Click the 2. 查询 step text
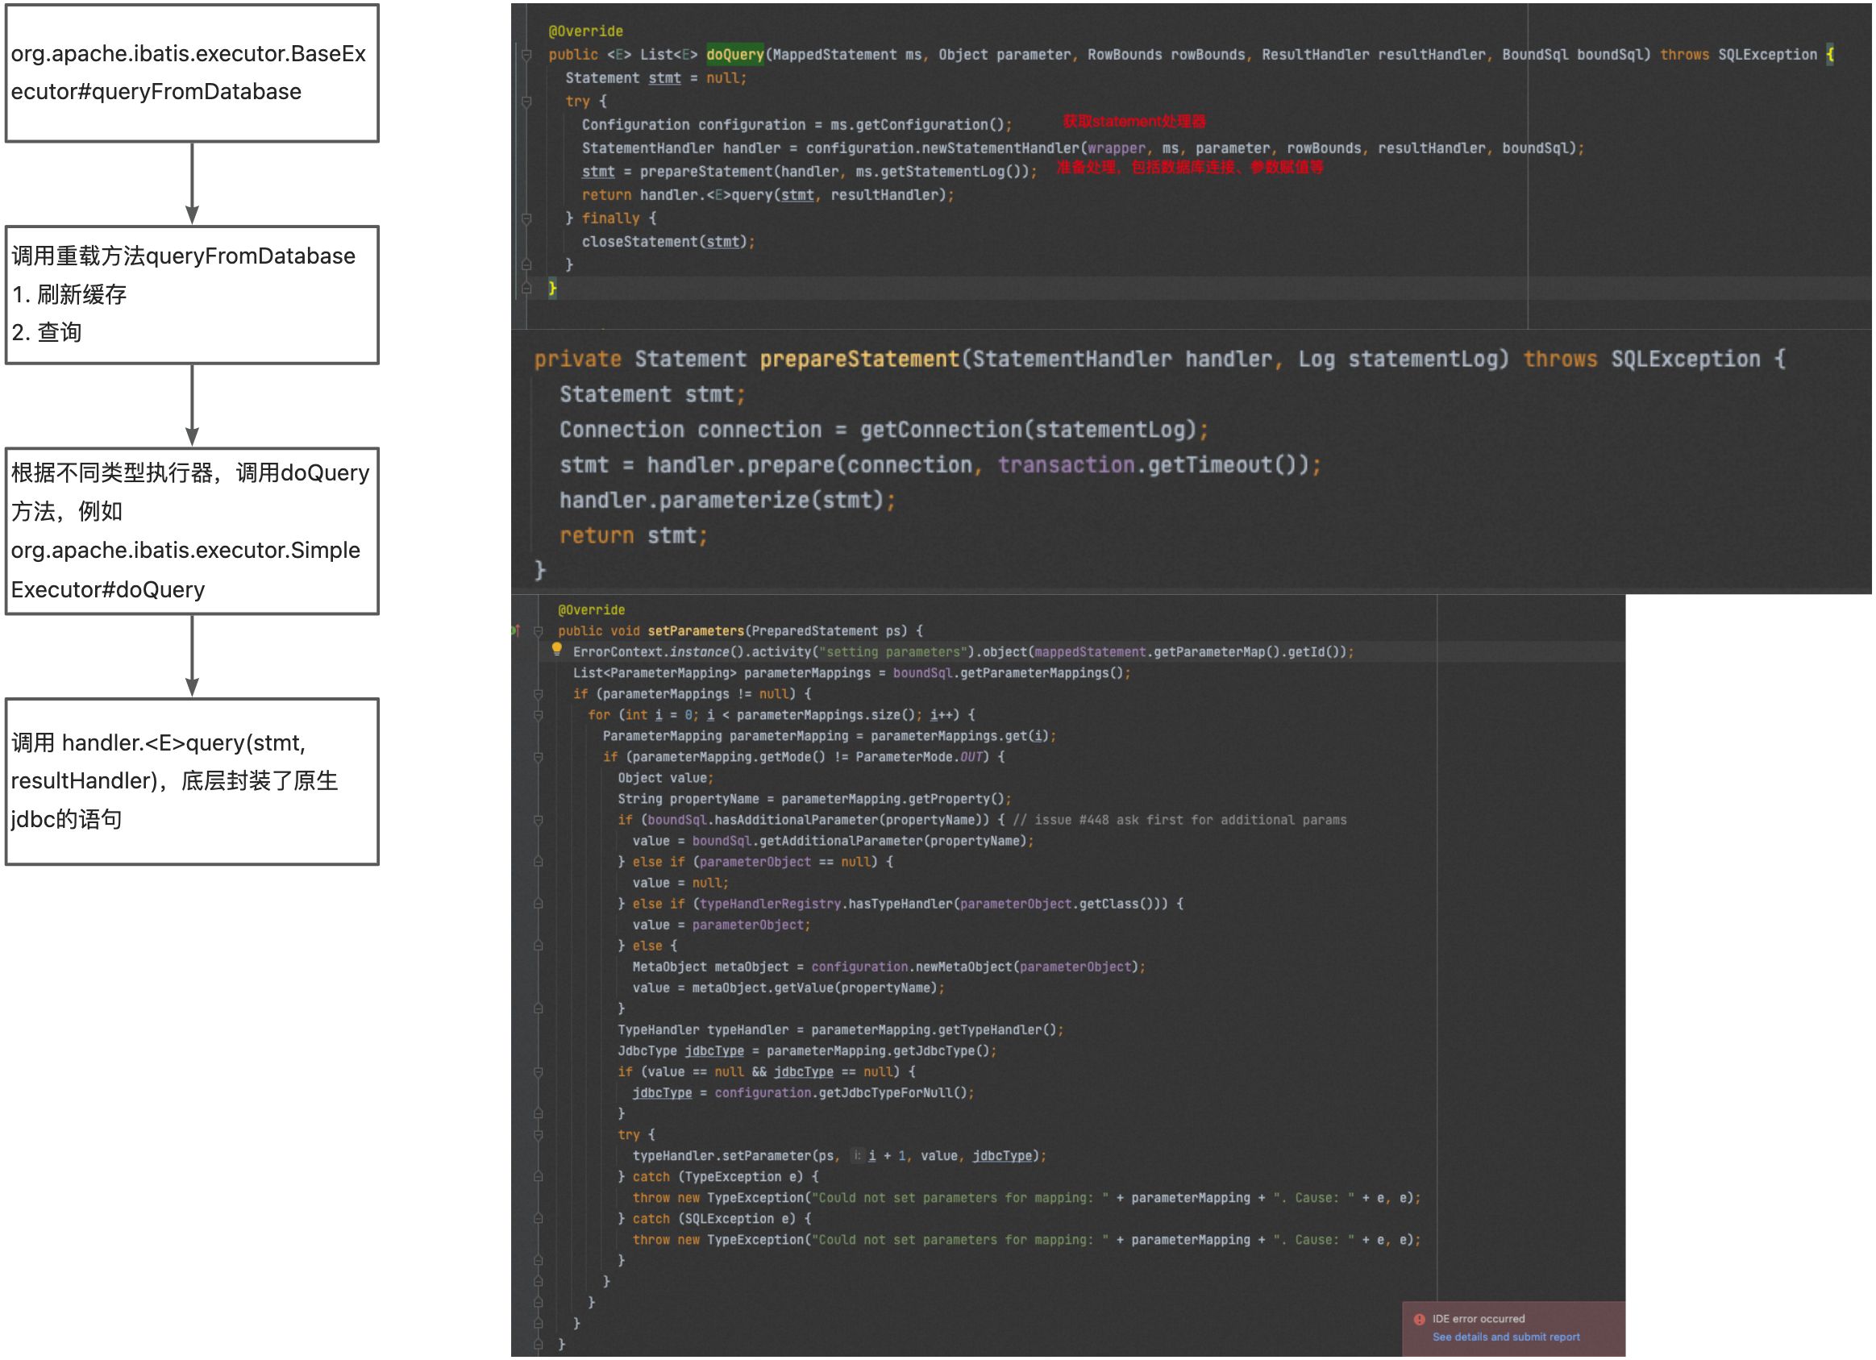This screenshot has width=1876, height=1360. click(x=47, y=331)
